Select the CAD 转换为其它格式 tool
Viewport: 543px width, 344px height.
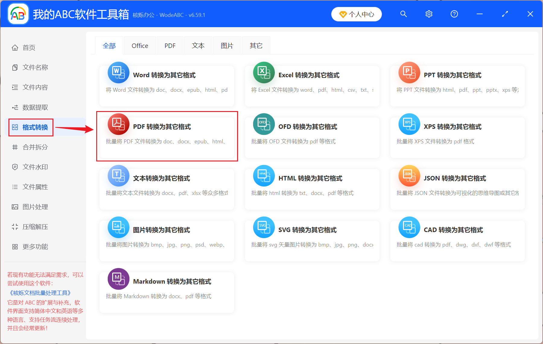(457, 241)
